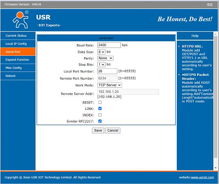Uncheck the LINK checkbox
The width and height of the screenshot is (219, 184).
pos(100,109)
